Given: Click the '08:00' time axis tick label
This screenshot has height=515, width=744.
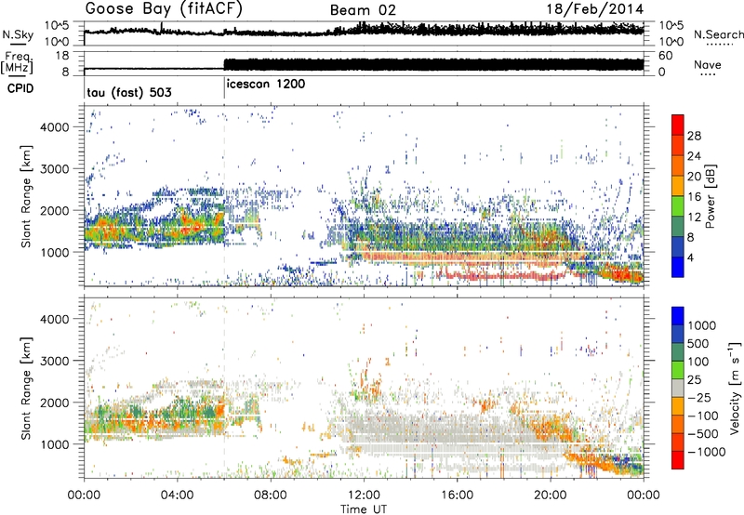Looking at the screenshot, I should tap(271, 495).
